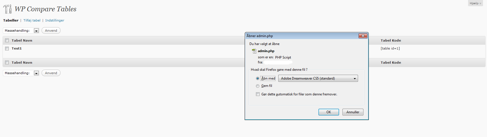
Task: Click the top Anvend button
Action: tap(51, 31)
